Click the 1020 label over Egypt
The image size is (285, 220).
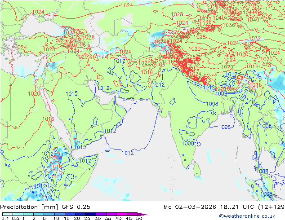click(34, 94)
